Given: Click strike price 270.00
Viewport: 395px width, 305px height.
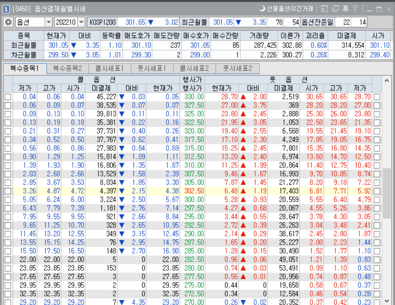Looking at the screenshot, I should (x=194, y=302).
